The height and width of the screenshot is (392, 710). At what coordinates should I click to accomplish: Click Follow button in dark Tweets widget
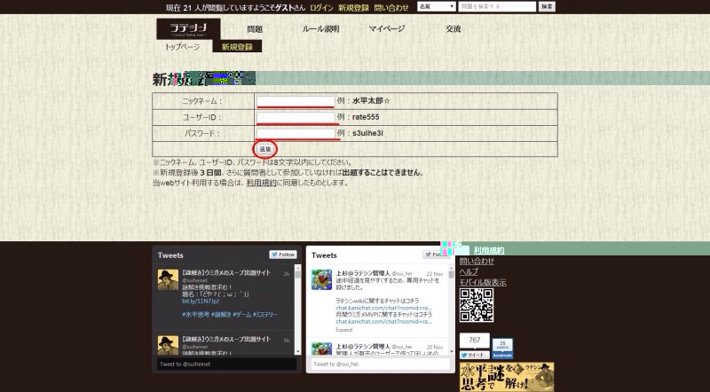pos(282,254)
